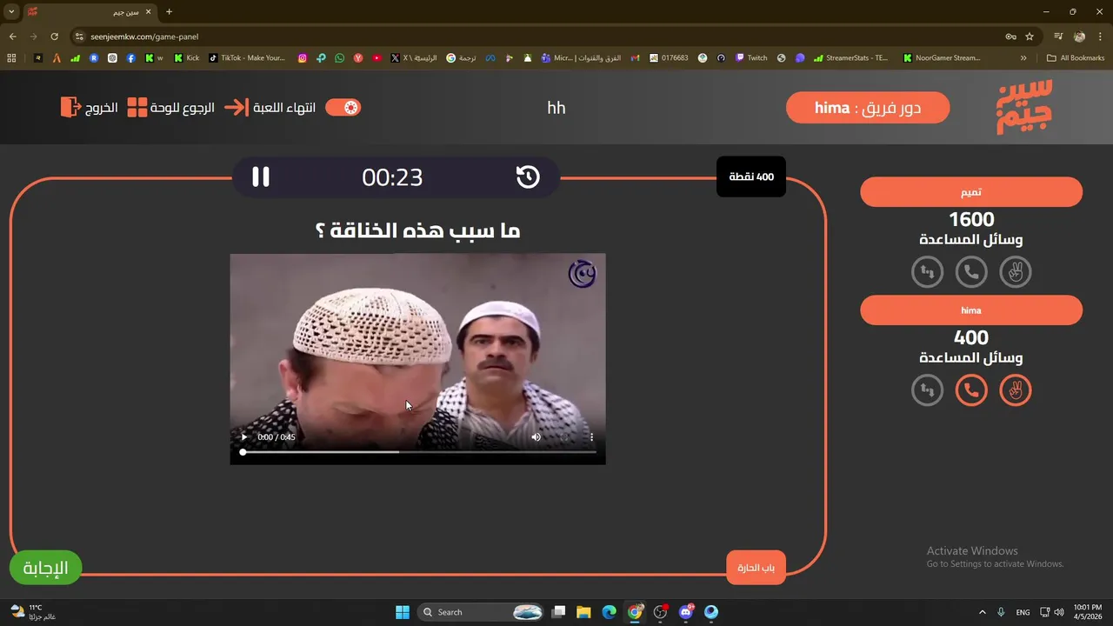Toggle the orange switch in the header
This screenshot has height=626, width=1113.
(343, 108)
